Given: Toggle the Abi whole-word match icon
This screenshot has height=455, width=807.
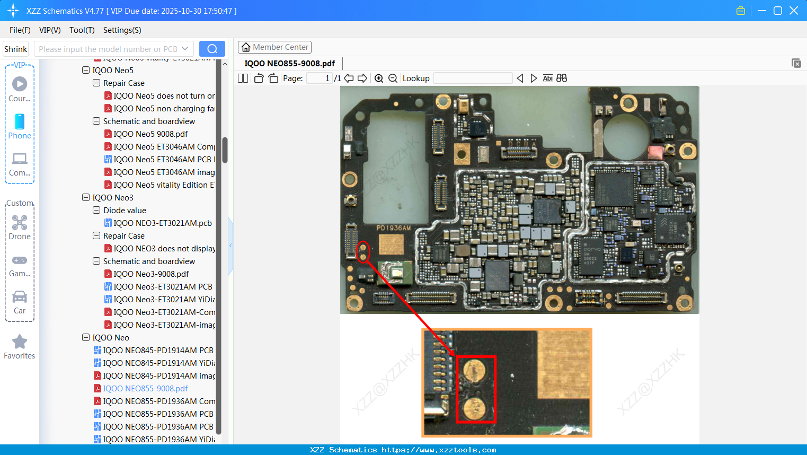Looking at the screenshot, I should pyautogui.click(x=548, y=78).
